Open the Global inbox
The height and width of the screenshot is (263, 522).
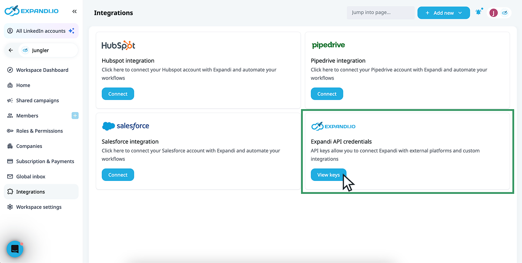30,176
